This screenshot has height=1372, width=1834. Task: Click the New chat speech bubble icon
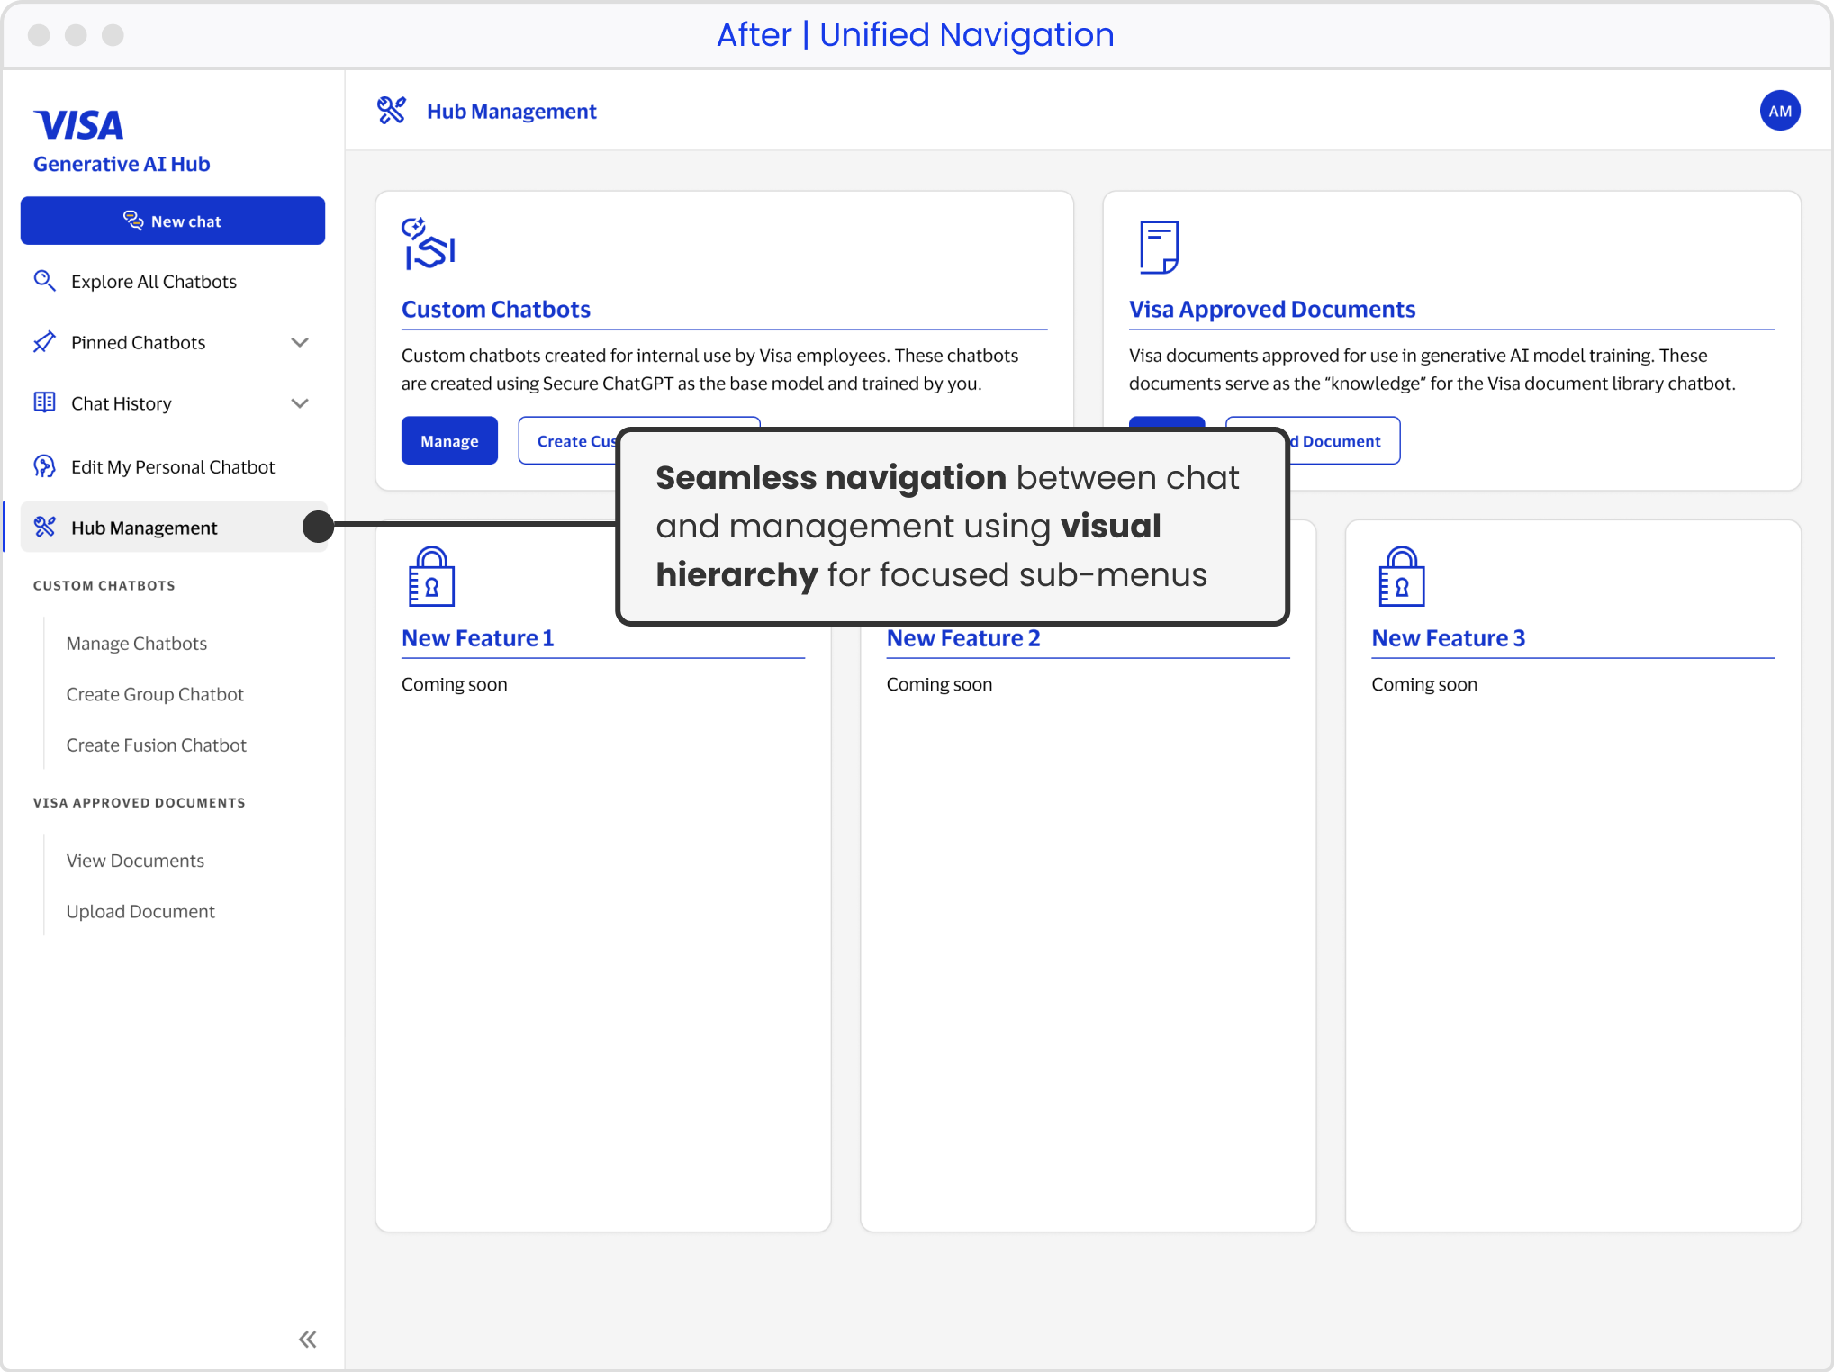coord(132,220)
